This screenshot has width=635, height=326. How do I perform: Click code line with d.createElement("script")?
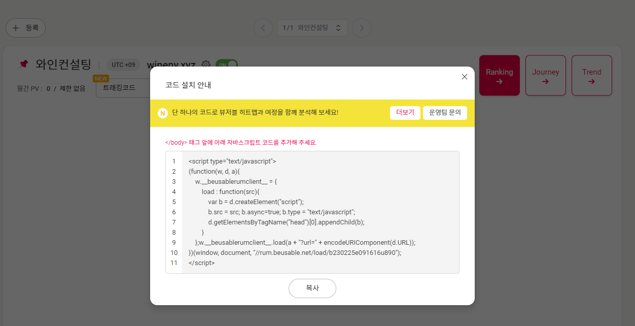pos(256,202)
